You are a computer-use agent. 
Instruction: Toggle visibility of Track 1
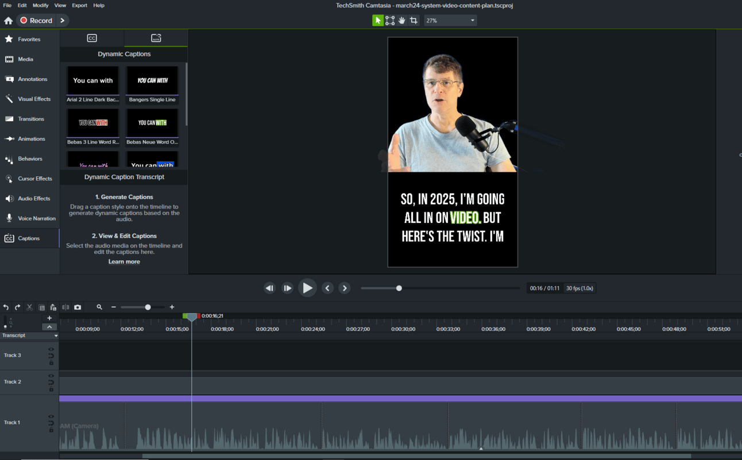51,416
